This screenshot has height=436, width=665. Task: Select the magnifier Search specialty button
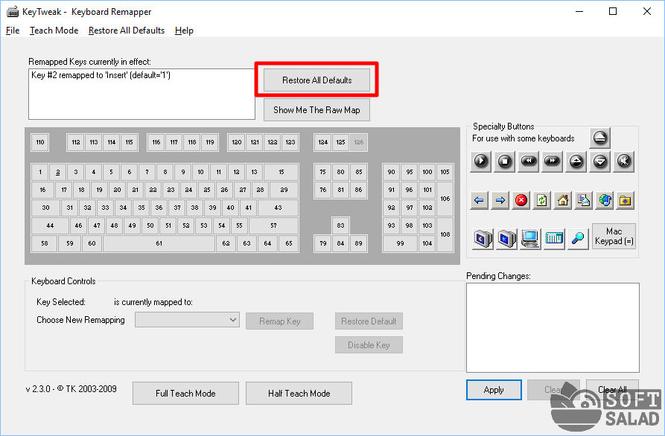coord(577,239)
